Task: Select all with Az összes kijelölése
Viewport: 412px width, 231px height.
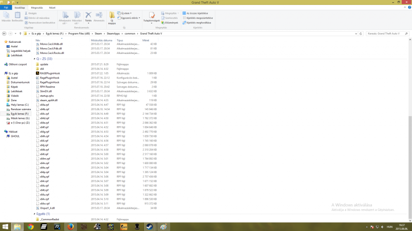Action: [x=195, y=13]
